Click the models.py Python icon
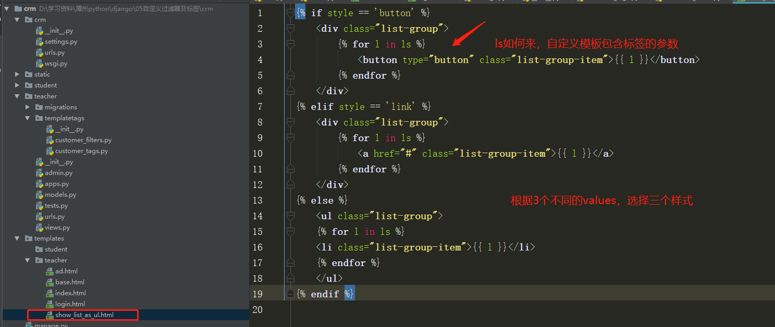The height and width of the screenshot is (327, 775). (x=40, y=195)
